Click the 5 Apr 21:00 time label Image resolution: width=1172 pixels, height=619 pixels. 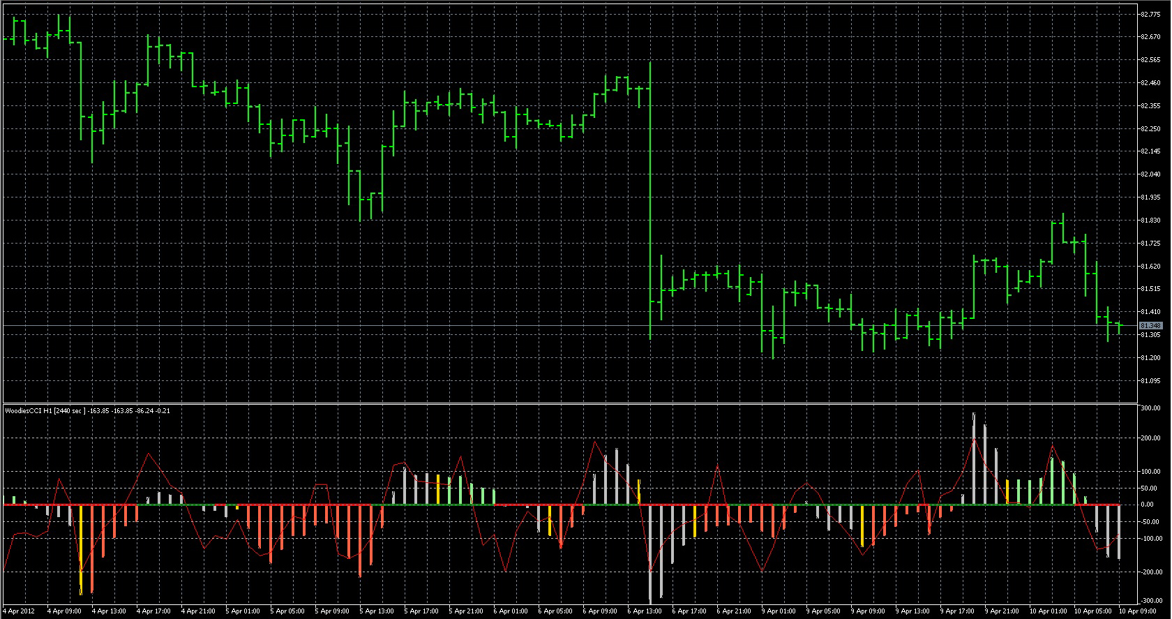(466, 611)
